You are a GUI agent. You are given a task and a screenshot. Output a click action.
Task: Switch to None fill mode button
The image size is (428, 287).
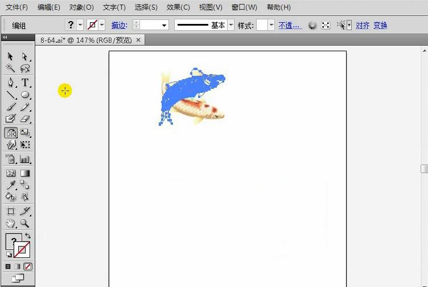(28, 266)
